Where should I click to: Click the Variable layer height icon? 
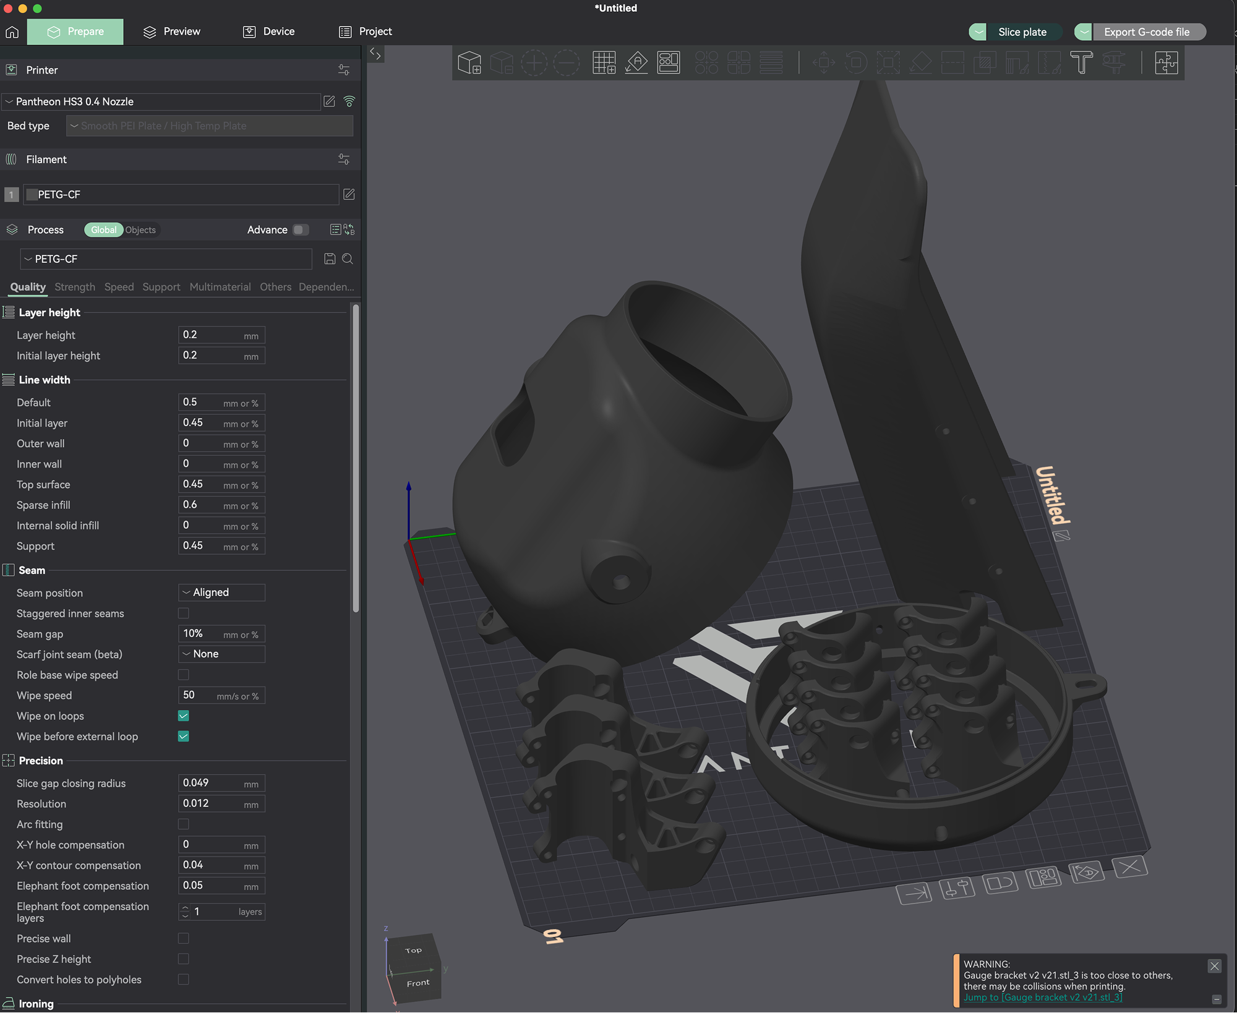point(771,62)
